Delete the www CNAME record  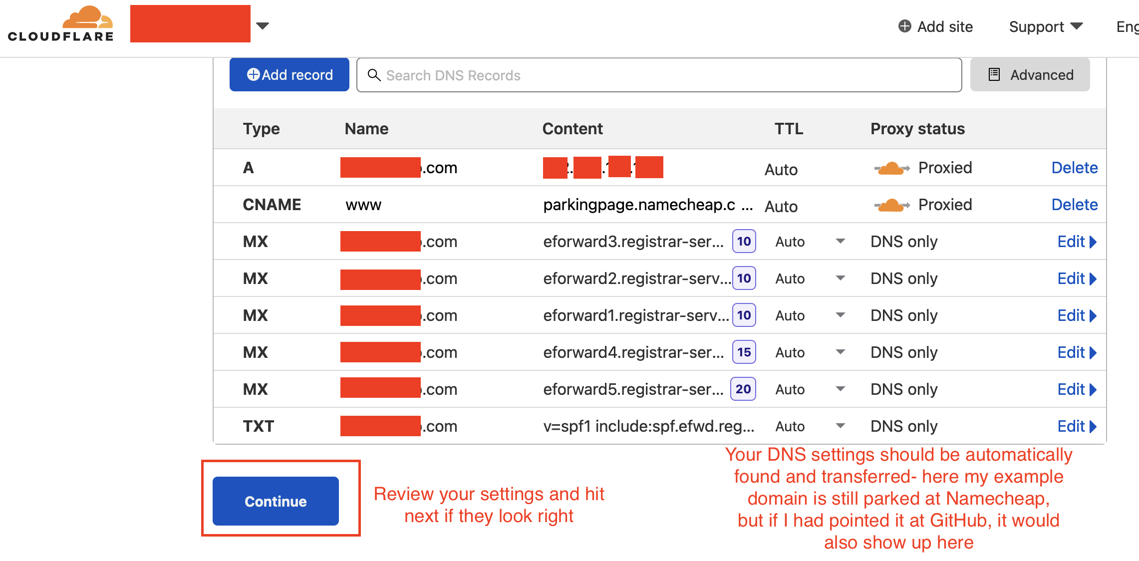point(1074,205)
